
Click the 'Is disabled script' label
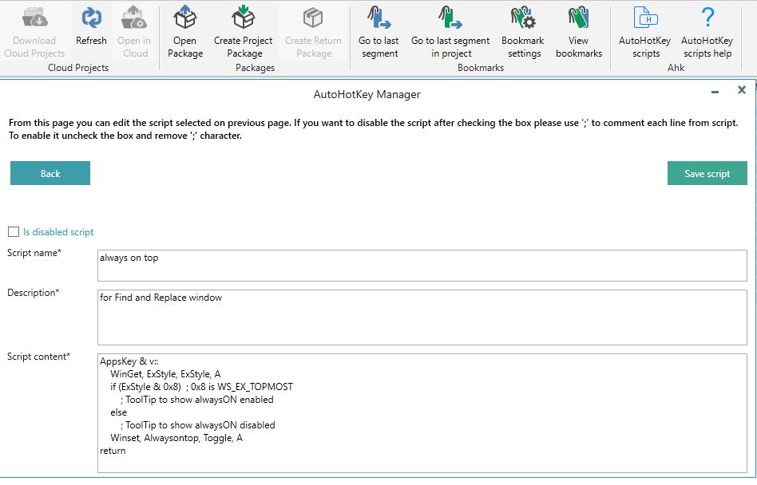[58, 232]
